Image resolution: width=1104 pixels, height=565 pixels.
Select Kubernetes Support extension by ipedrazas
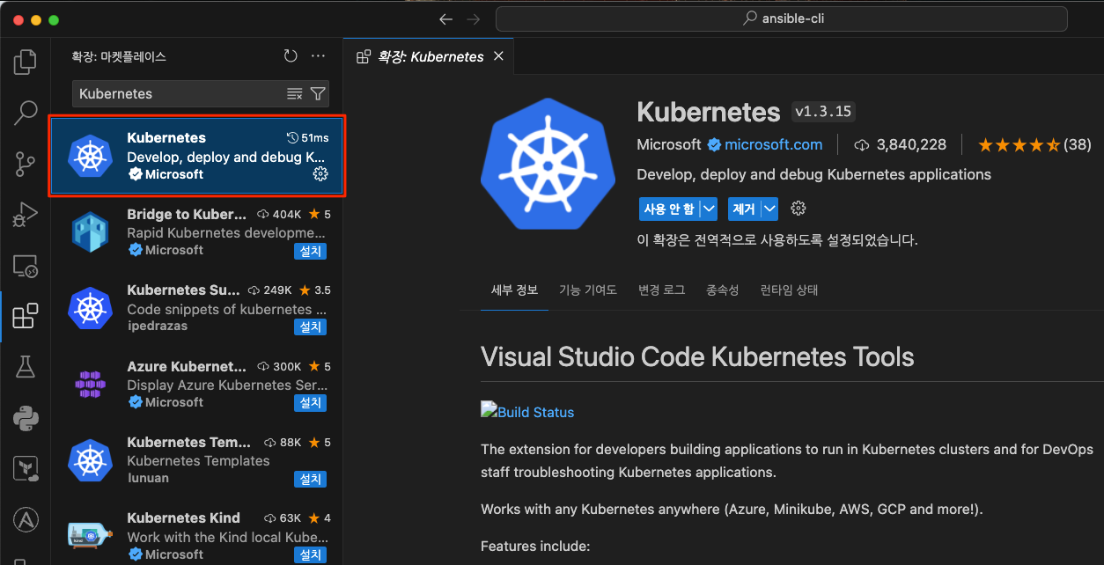pos(197,308)
